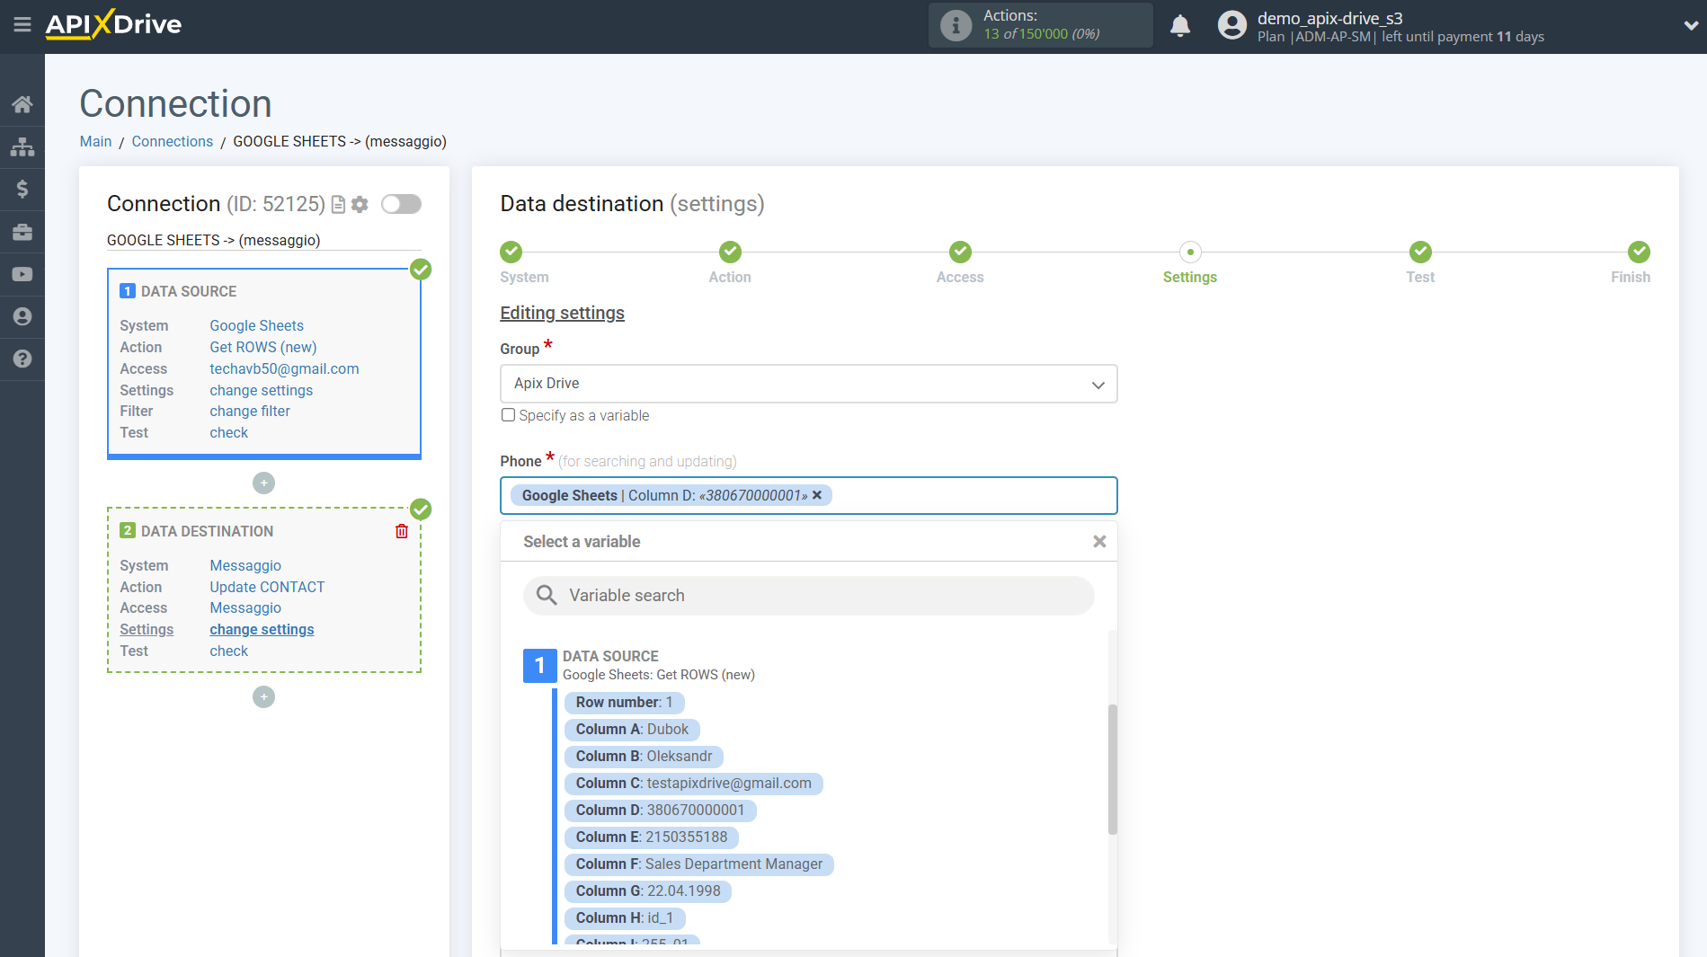Open the Group dropdown Apix Drive
Image resolution: width=1707 pixels, height=957 pixels.
tap(809, 384)
